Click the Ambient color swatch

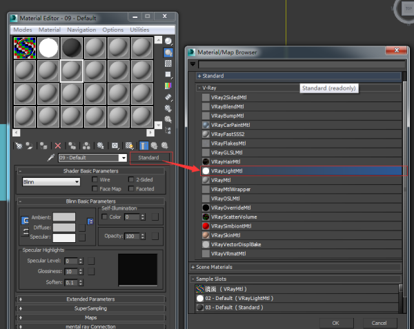point(64,217)
